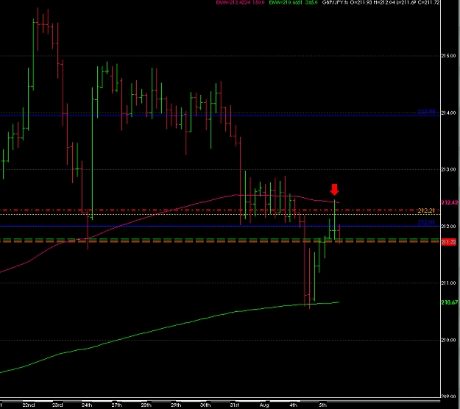Click the 30th date label
This screenshot has width=460, height=409.
click(205, 405)
